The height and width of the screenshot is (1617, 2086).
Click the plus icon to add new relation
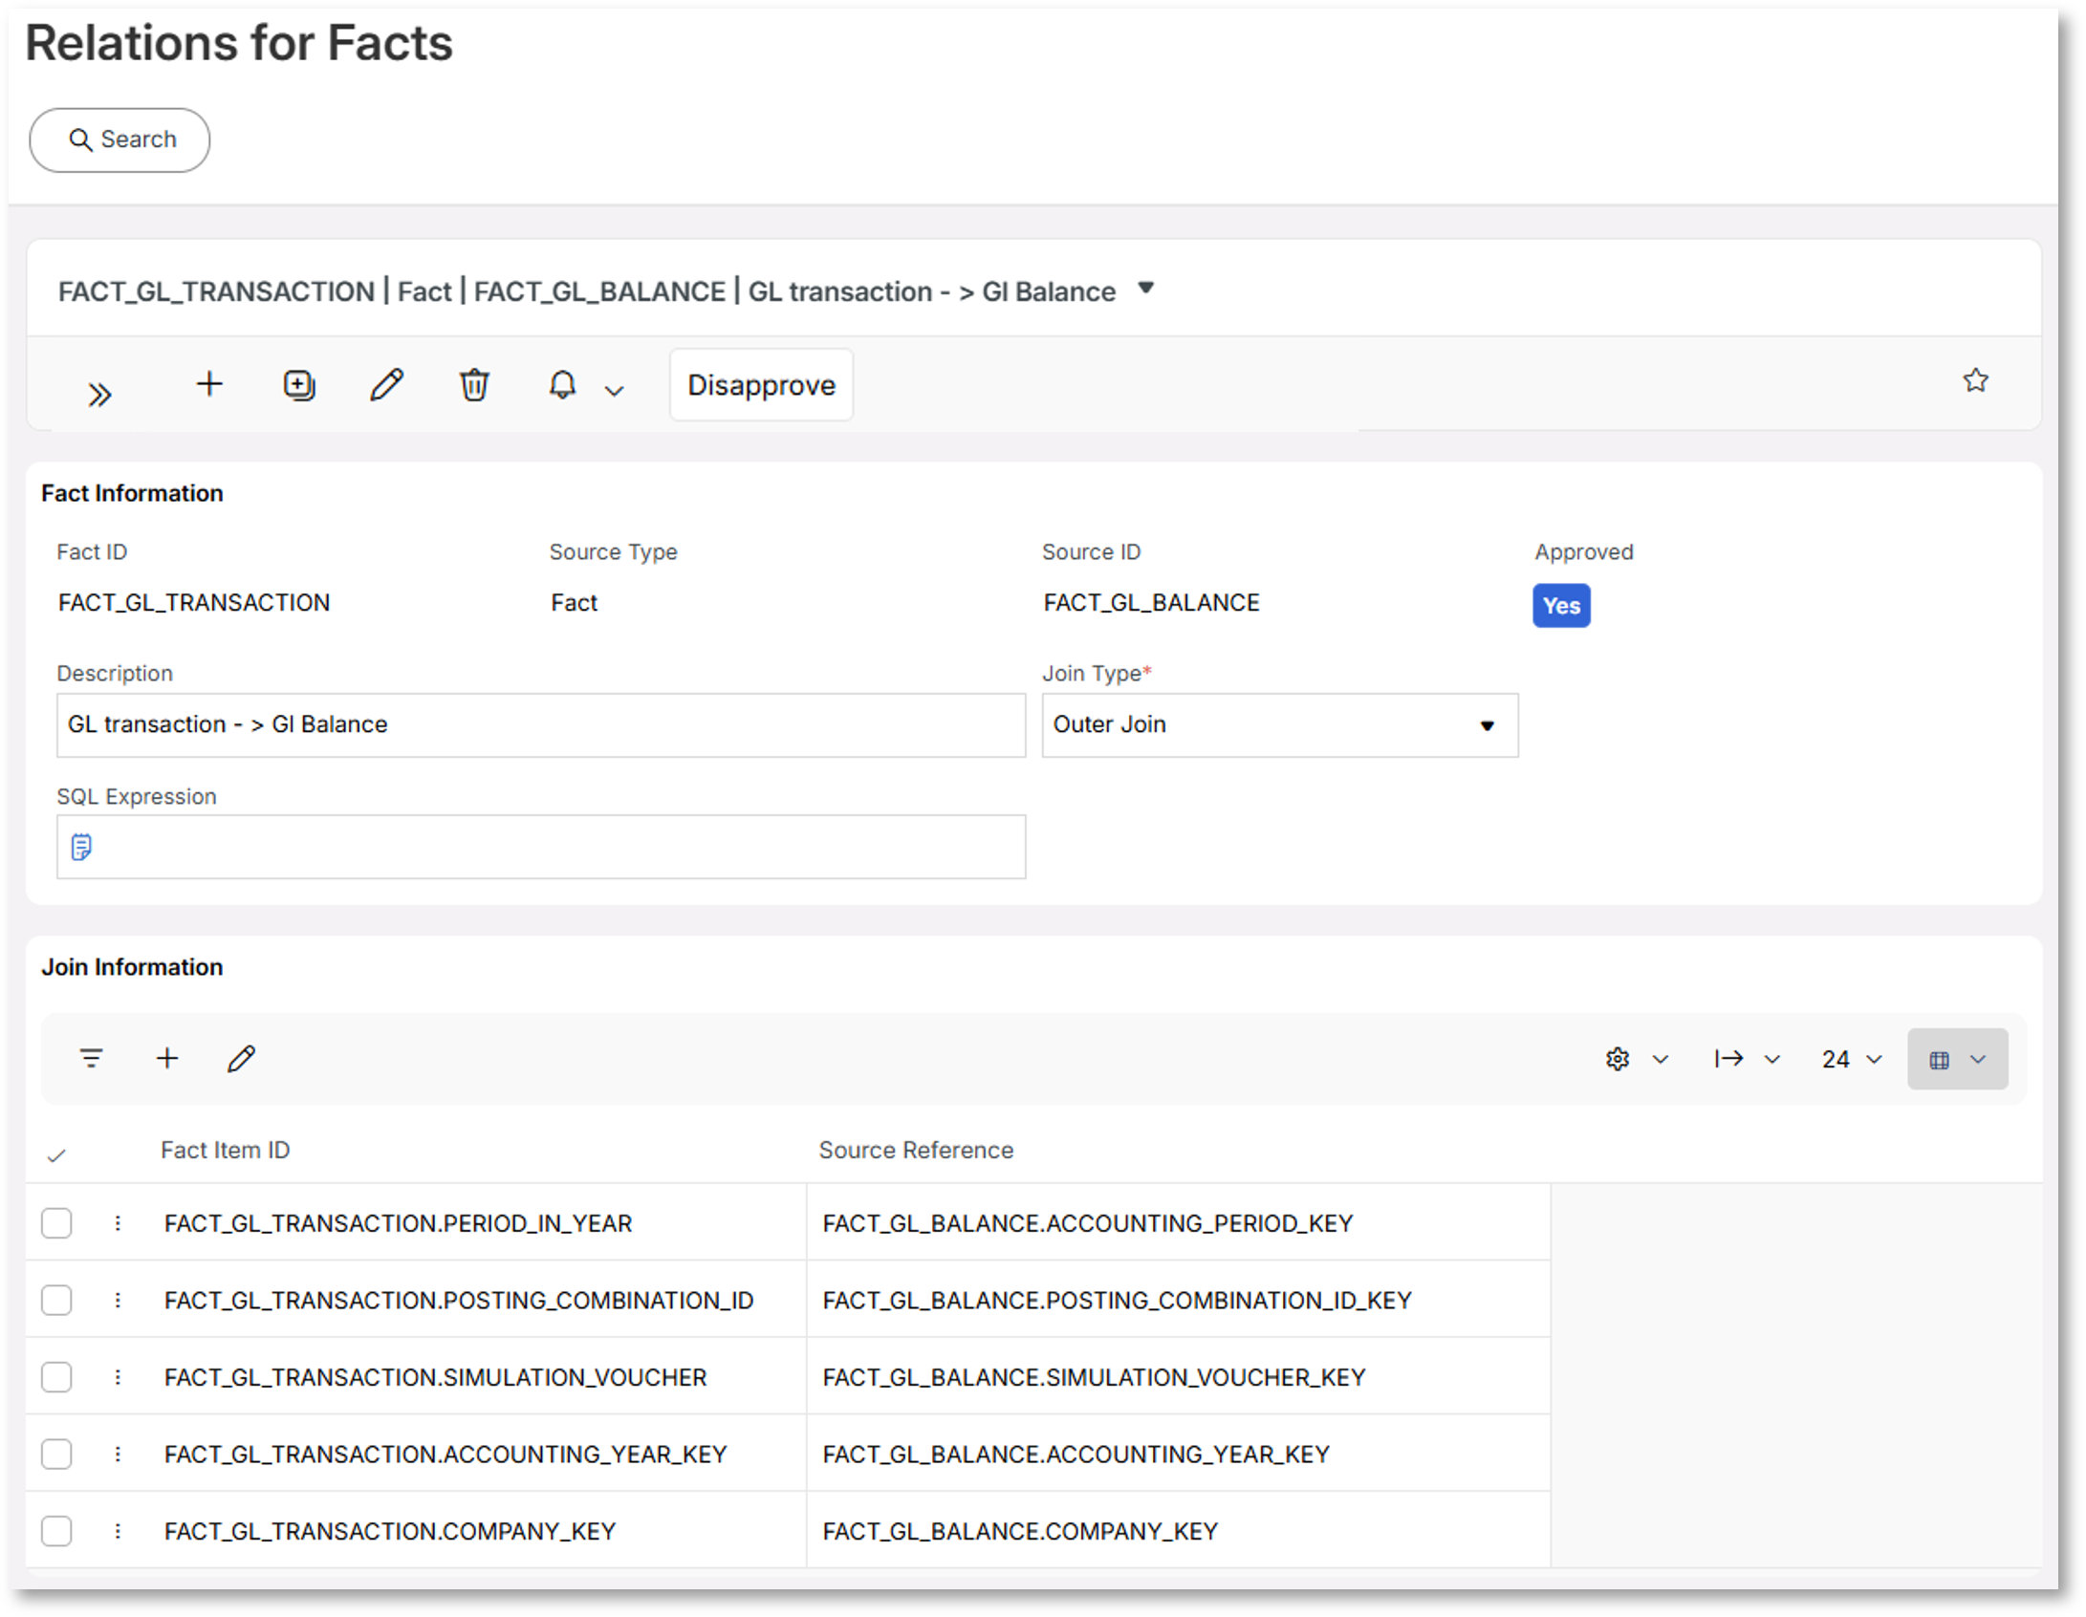click(x=209, y=384)
